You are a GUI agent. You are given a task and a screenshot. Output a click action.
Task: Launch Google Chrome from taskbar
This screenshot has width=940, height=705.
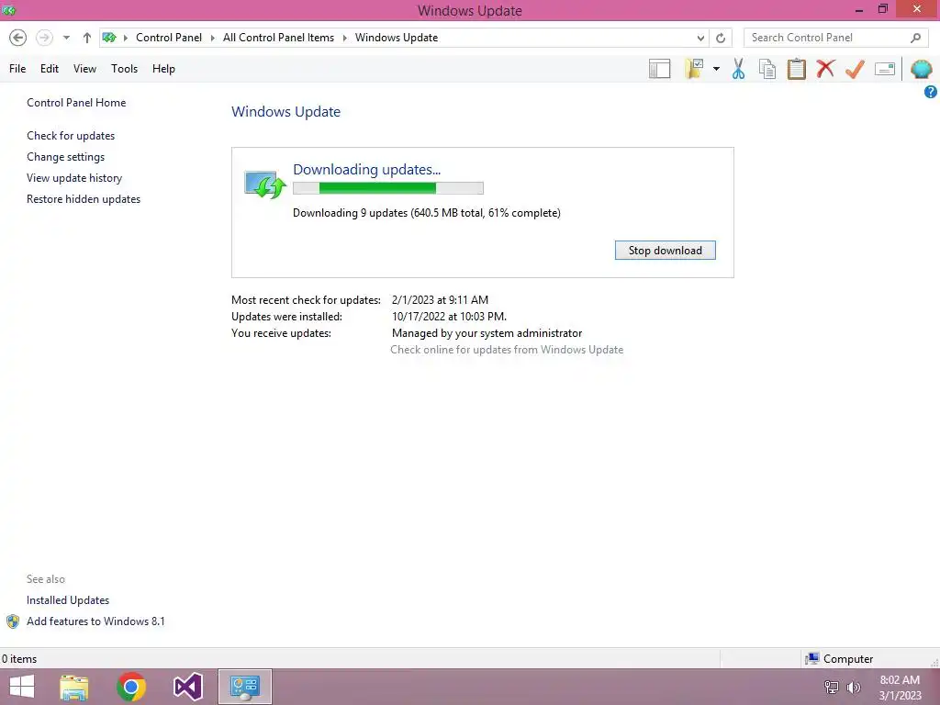pos(131,687)
